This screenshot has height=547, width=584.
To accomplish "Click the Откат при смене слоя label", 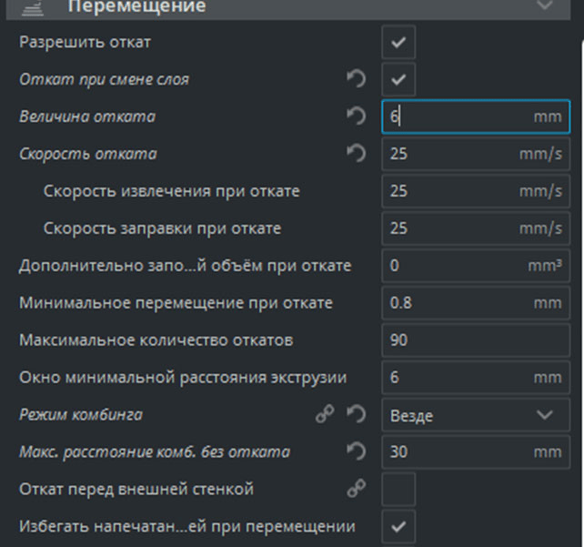I will tap(105, 79).
